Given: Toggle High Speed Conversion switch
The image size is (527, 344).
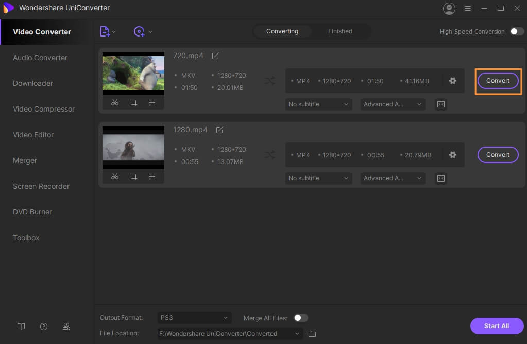Looking at the screenshot, I should (517, 31).
